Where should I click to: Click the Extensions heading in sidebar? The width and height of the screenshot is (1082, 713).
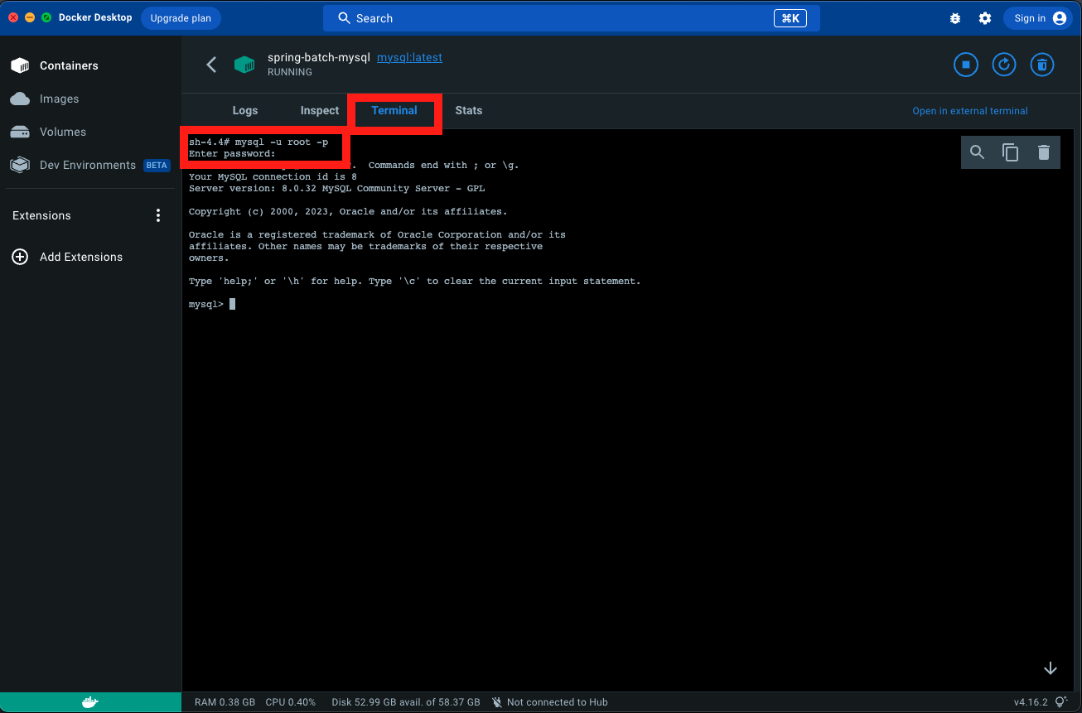tap(41, 215)
